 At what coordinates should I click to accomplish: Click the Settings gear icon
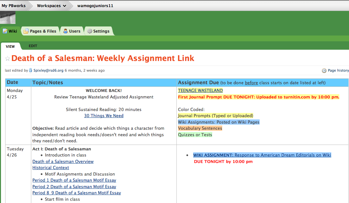tap(90, 31)
